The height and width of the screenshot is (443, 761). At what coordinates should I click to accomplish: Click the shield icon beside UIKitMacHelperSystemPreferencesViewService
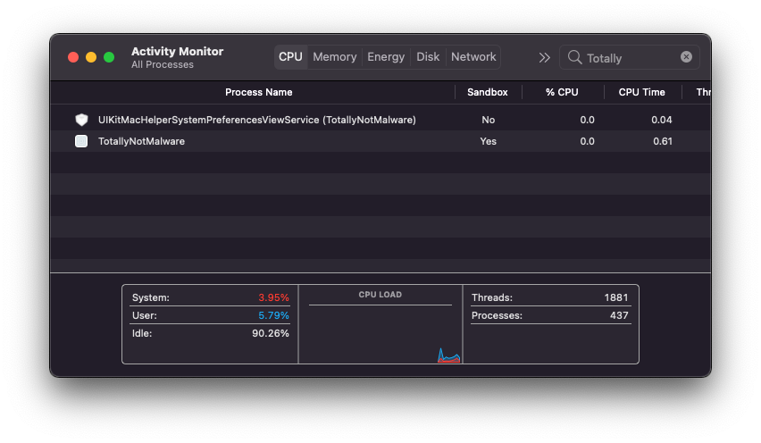[x=81, y=120]
